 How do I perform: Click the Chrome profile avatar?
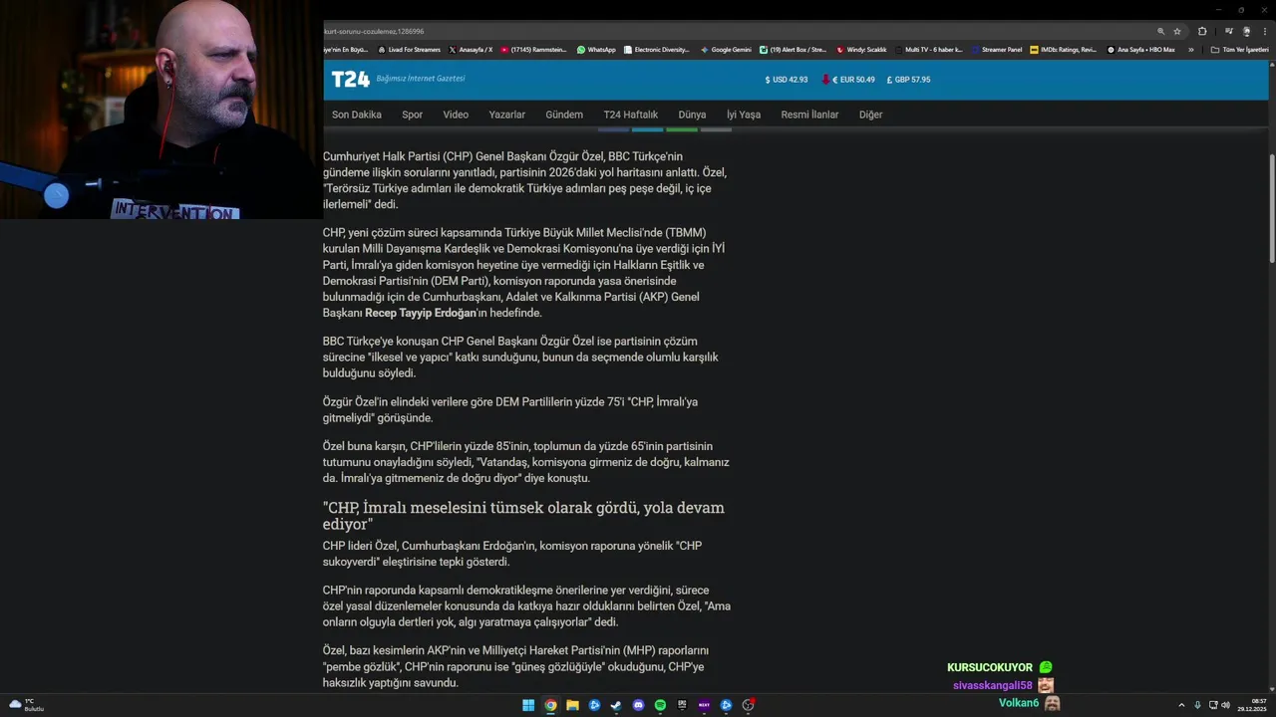[1246, 31]
